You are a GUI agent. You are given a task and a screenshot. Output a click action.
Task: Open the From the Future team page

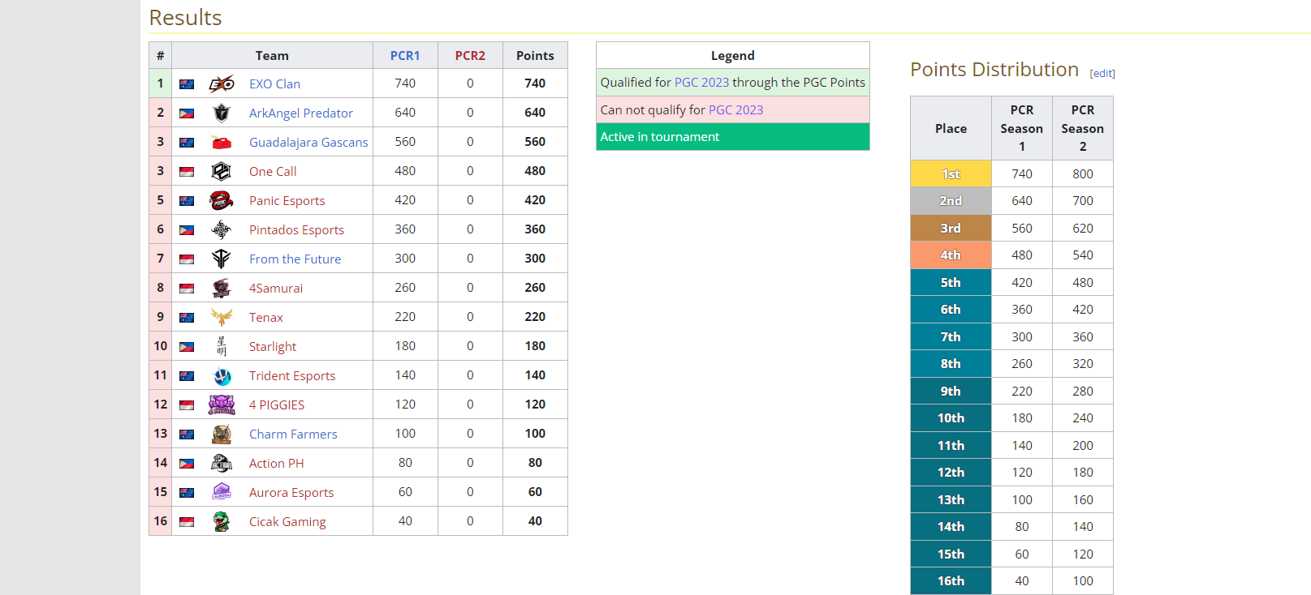[x=295, y=259]
